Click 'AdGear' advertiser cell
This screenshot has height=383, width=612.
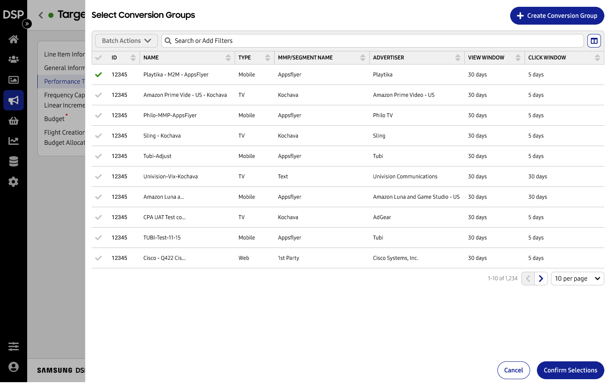382,217
